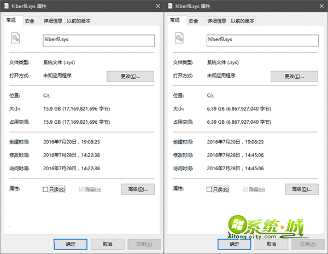Click 更改(C)... button in left window
Viewport: 328px width, 254px height.
130,77
